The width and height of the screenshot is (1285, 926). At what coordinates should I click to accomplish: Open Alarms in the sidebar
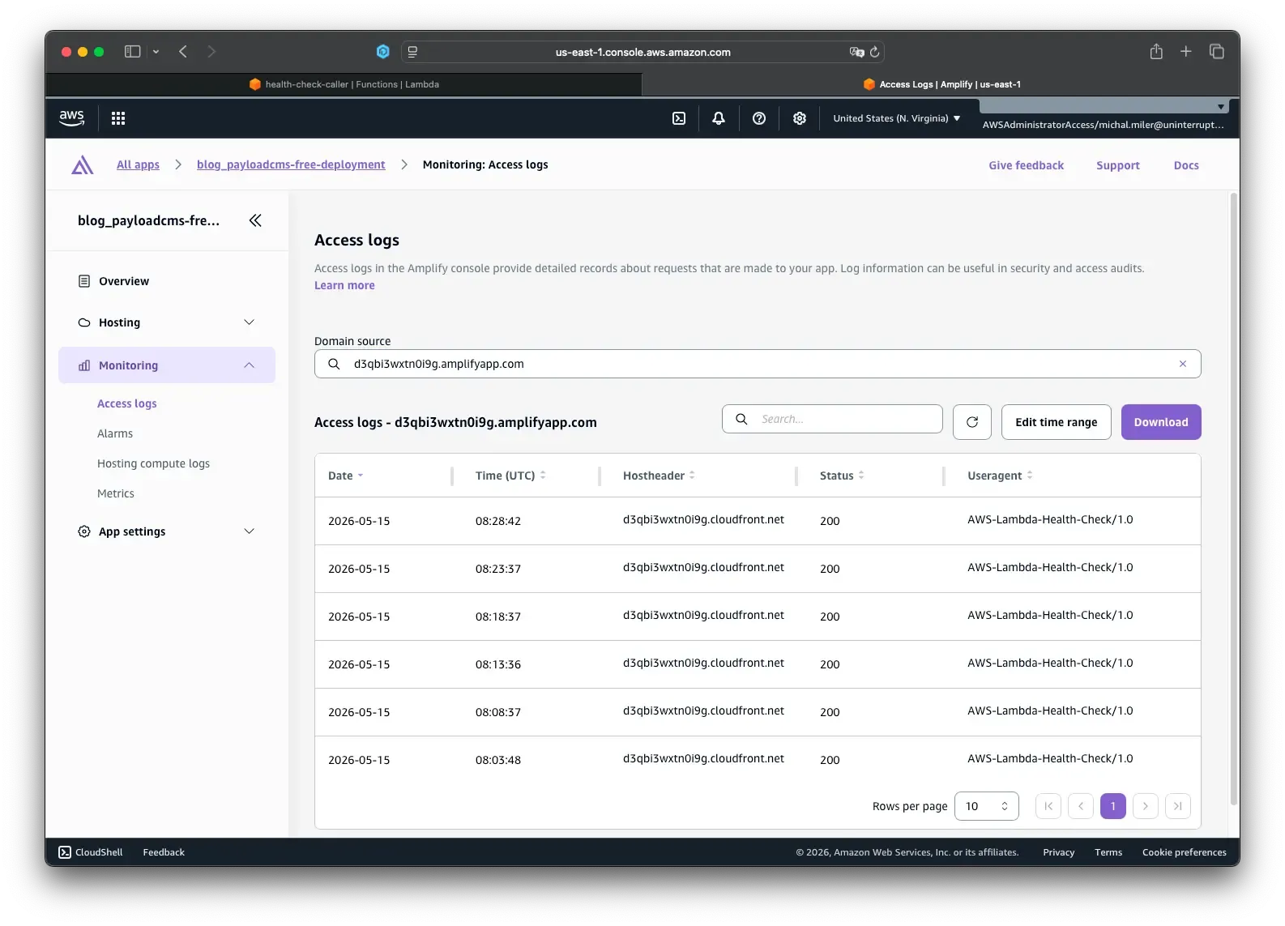(x=115, y=433)
